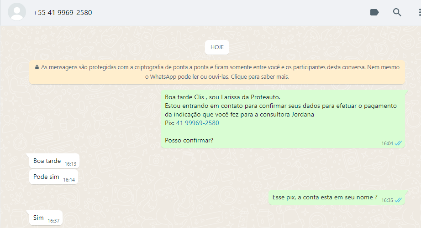Click the 16:14 timestamp on Pode sim
The image size is (421, 228).
[x=69, y=180]
